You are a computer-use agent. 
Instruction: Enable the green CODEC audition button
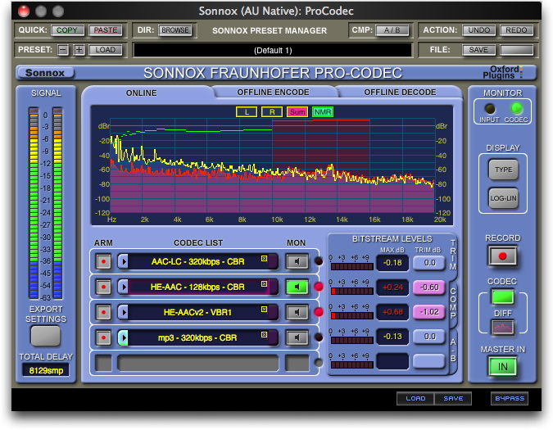point(502,296)
